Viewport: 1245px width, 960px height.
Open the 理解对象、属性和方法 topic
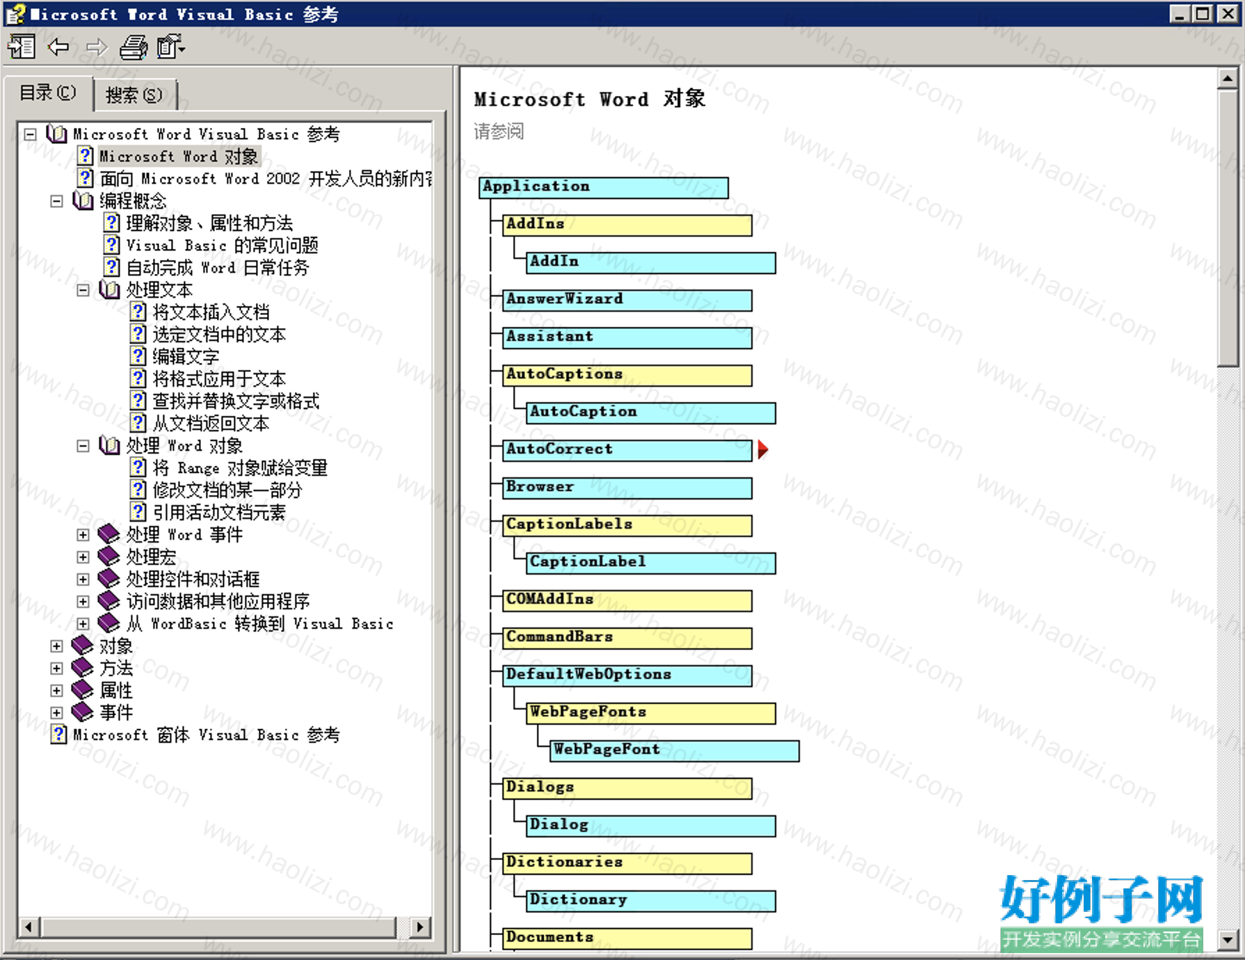(x=209, y=223)
